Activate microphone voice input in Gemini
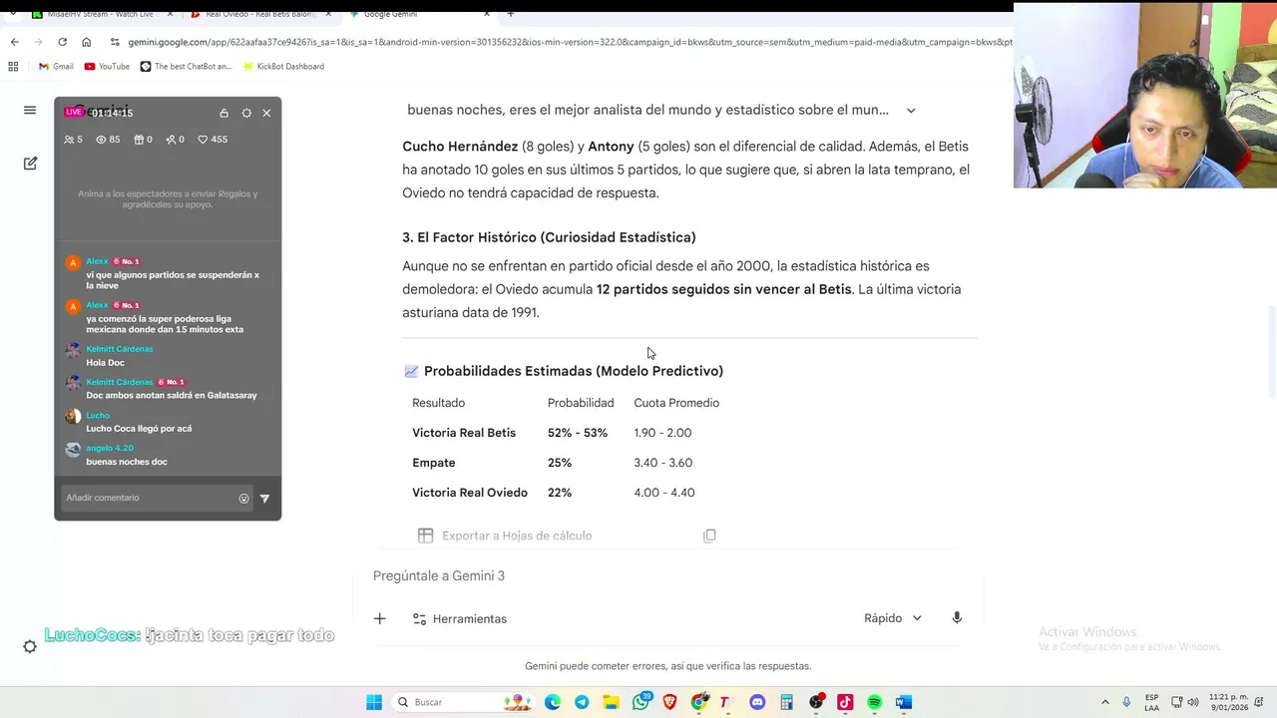1277x718 pixels. pyautogui.click(x=957, y=618)
